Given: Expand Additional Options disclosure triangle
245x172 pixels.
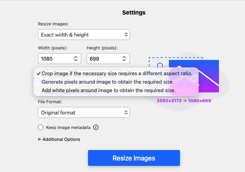Looking at the screenshot, I should (x=40, y=139).
